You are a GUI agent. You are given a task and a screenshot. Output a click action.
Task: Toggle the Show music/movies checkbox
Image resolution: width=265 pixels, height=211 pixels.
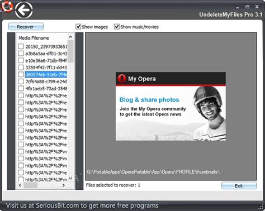coord(117,27)
